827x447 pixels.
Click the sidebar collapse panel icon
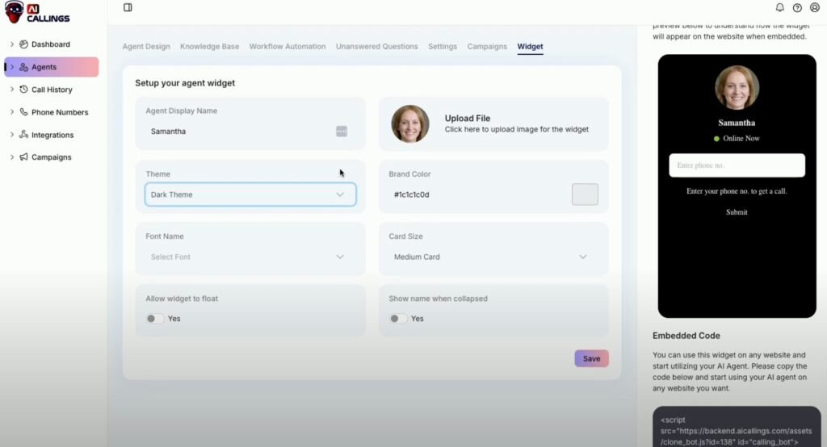click(128, 8)
